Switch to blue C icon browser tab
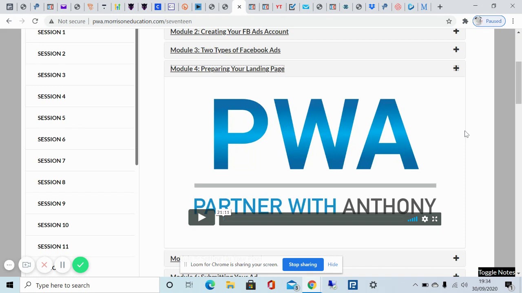522x293 pixels. (x=158, y=7)
